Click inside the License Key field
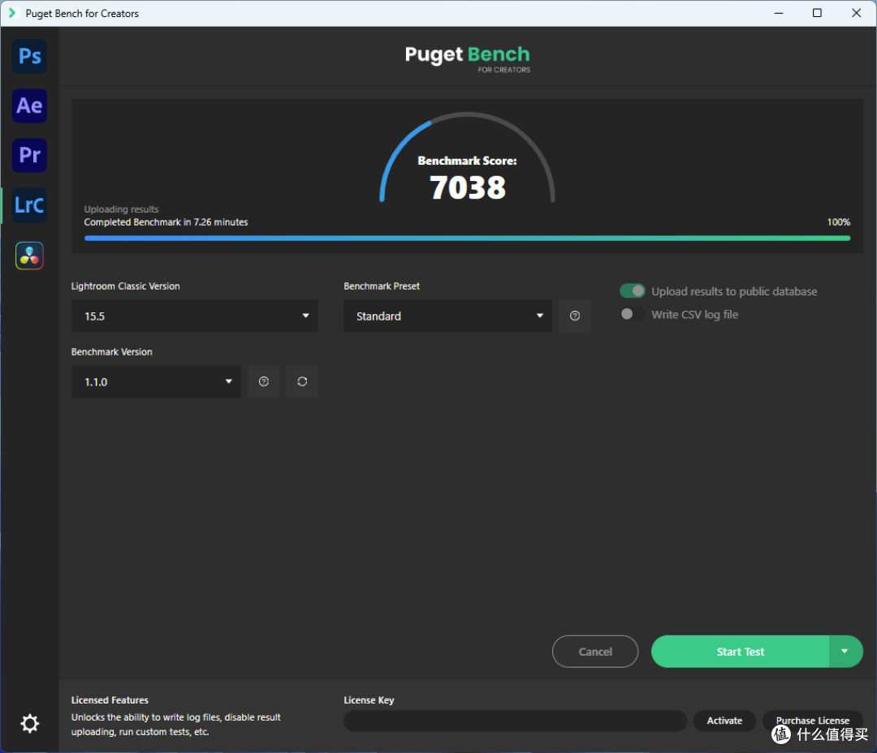The height and width of the screenshot is (753, 877). pos(515,721)
